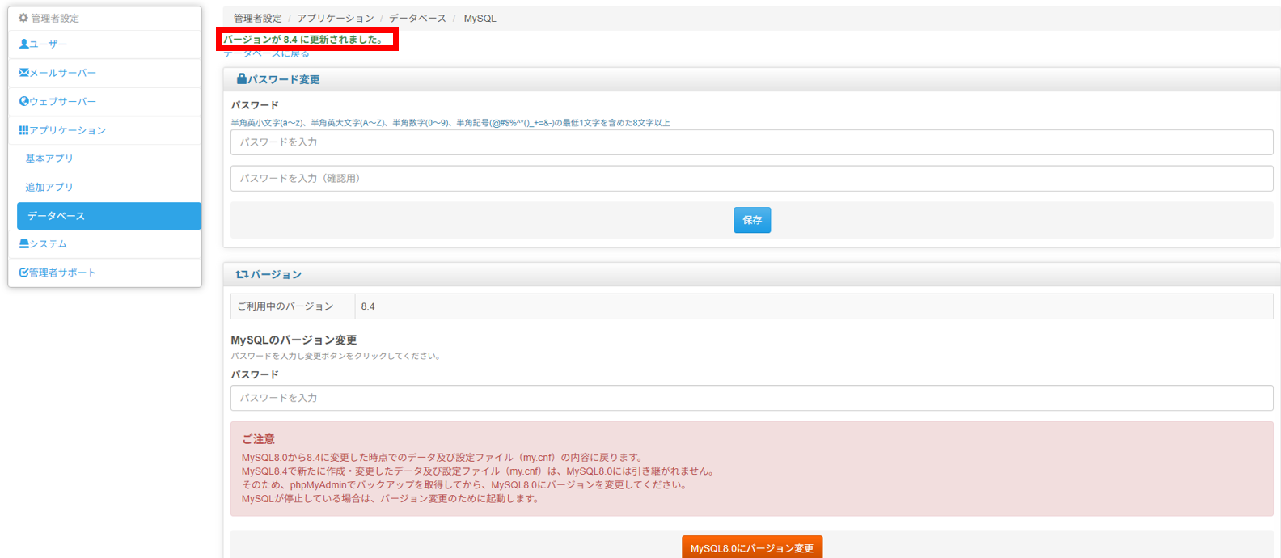Click the lock icon in パスワード変更 header

tap(241, 79)
